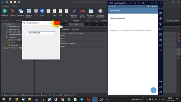Open Firefox from taskbar

pyautogui.click(x=17, y=99)
